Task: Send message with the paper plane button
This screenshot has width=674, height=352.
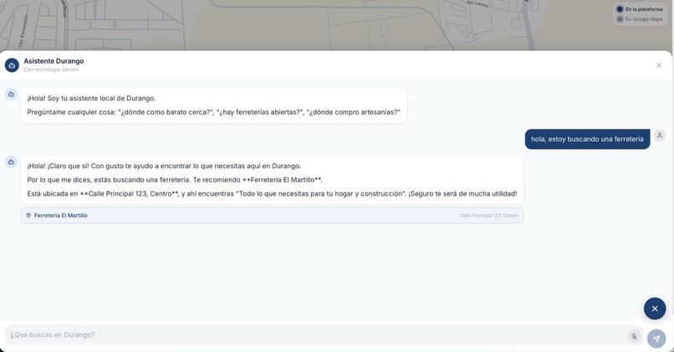Action: point(656,339)
